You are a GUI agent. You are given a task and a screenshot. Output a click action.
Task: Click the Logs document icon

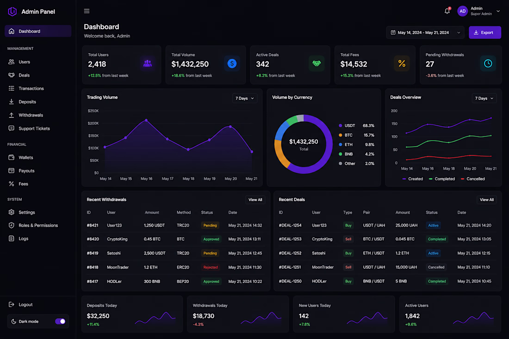tap(12, 239)
